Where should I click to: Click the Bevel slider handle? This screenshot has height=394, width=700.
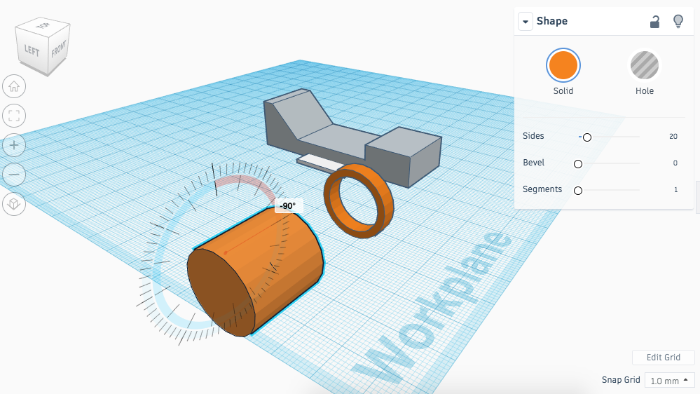click(x=578, y=164)
